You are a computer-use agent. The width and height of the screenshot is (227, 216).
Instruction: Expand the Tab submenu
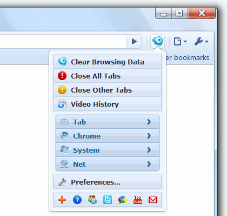[x=108, y=122]
